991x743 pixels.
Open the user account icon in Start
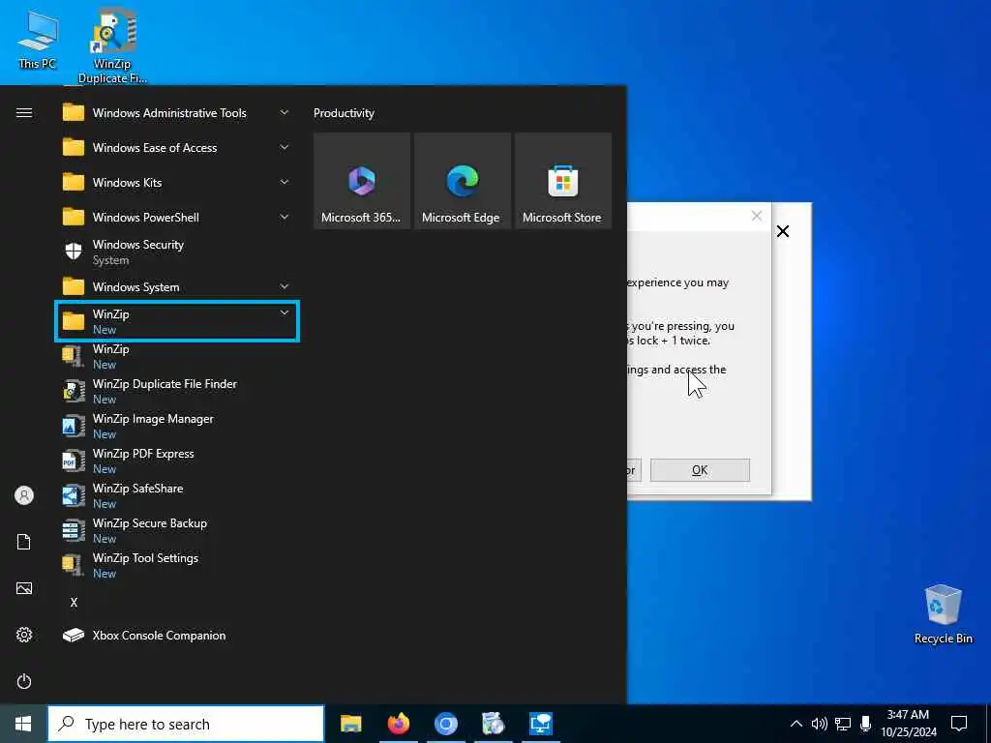pos(24,495)
